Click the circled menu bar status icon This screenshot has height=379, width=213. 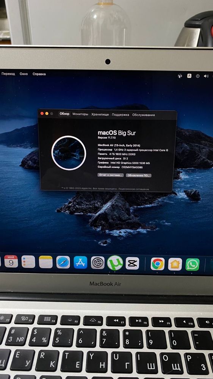coord(197,76)
